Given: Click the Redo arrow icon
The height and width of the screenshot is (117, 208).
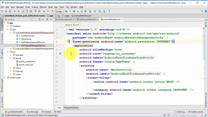Looking at the screenshot, I should pos(19,11).
